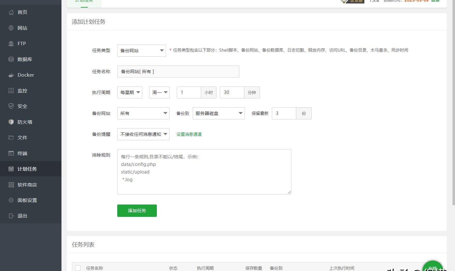455x271 pixels.
Task: Open the 每星期 execution cycle dropdown
Action: (x=130, y=92)
